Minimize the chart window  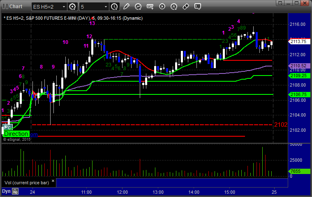pos(288,3)
